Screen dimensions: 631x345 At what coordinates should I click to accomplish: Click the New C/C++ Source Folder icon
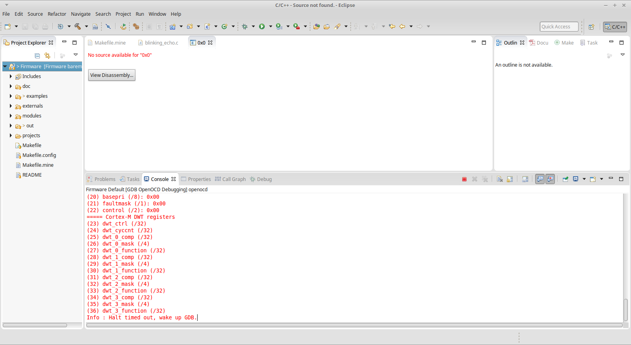point(190,26)
